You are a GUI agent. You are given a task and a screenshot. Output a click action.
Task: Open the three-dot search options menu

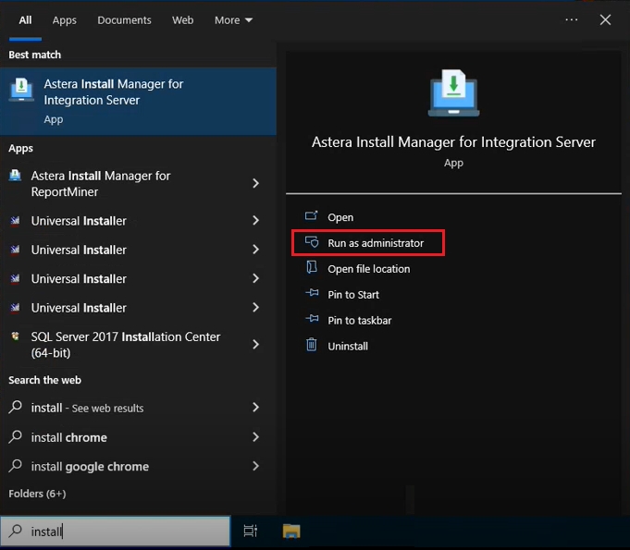[572, 19]
